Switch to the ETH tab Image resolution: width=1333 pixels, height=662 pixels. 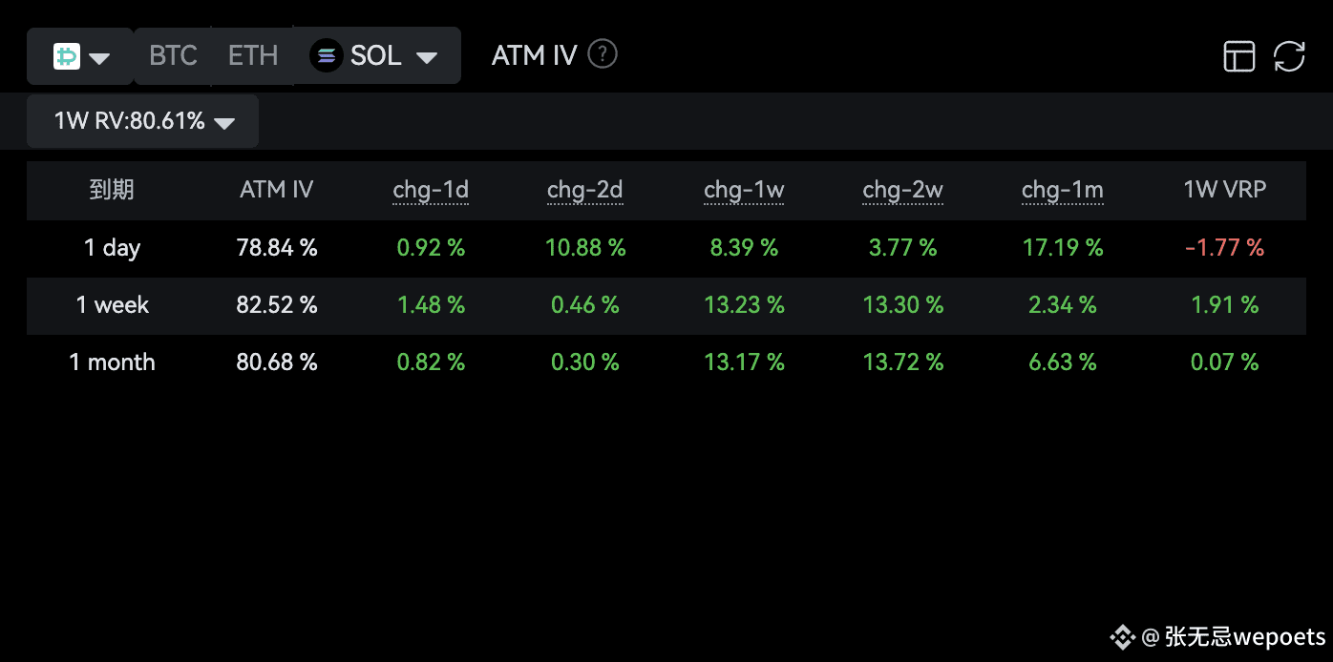coord(253,55)
